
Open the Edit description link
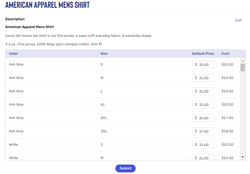[x=238, y=20]
